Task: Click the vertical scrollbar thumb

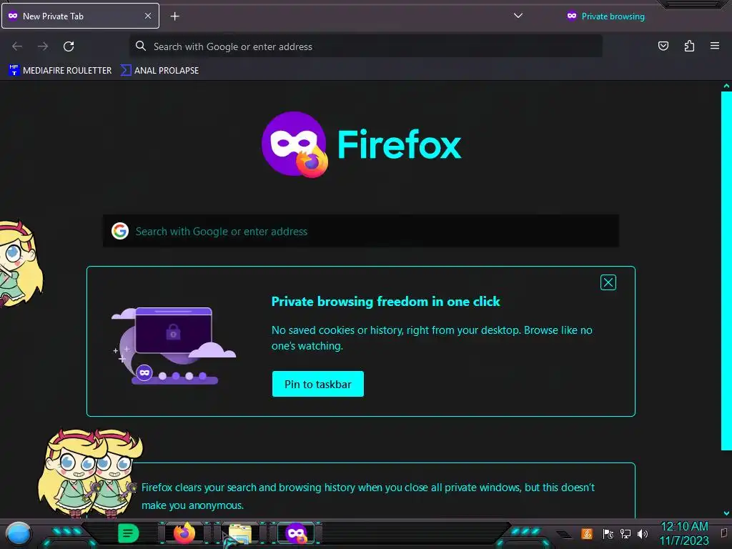Action: click(726, 271)
